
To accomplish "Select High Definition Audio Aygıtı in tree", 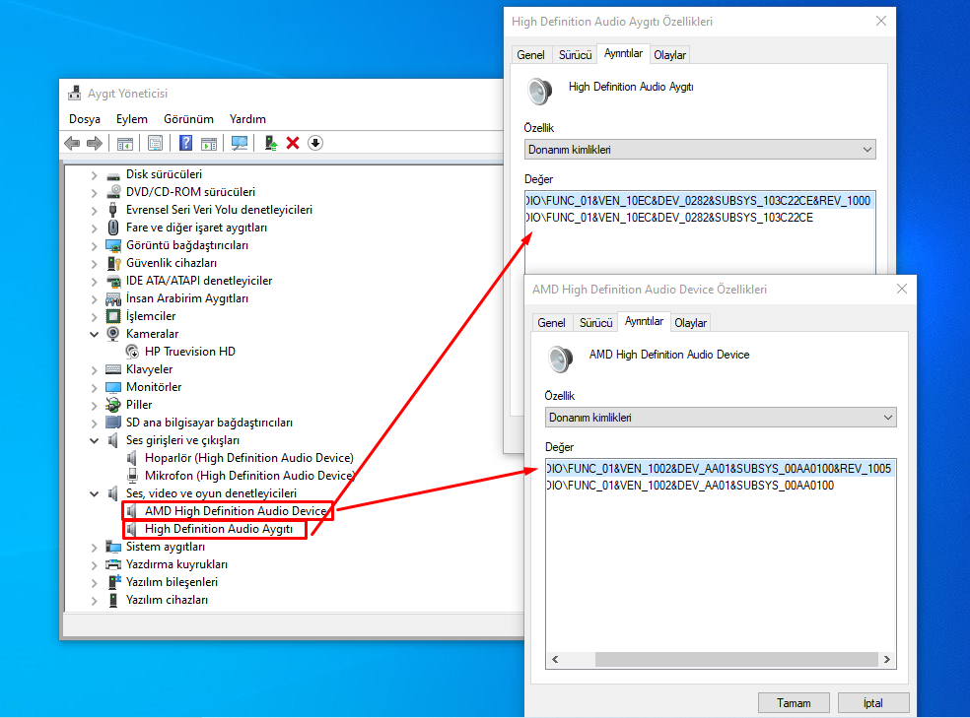I will pyautogui.click(x=219, y=529).
